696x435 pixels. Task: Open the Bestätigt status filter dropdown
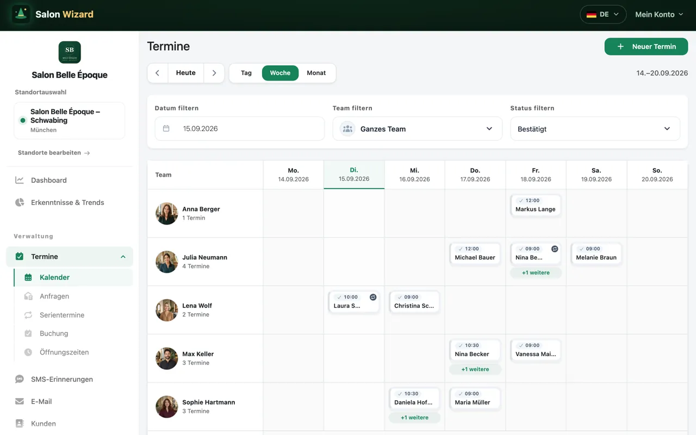[x=595, y=129]
